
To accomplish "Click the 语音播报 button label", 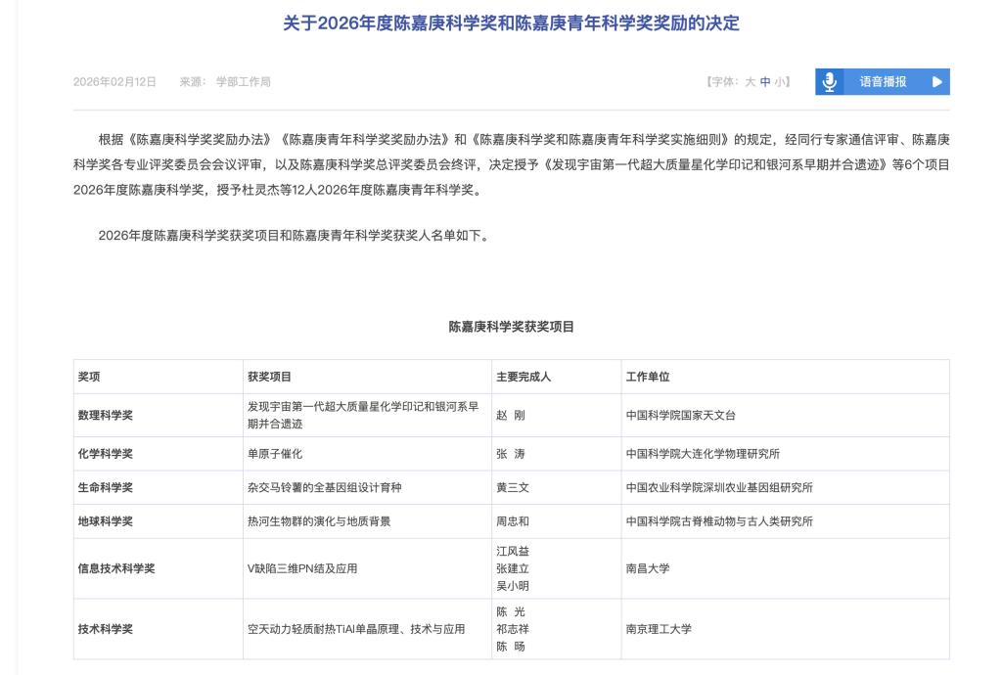I will (883, 82).
